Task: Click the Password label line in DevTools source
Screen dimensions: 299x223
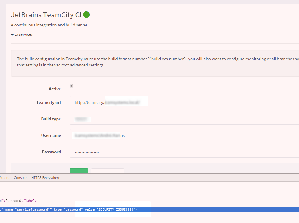Action: tap(18, 201)
